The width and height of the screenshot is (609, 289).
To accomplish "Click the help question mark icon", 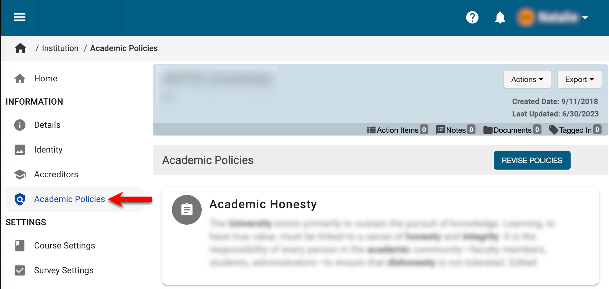I will click(472, 17).
